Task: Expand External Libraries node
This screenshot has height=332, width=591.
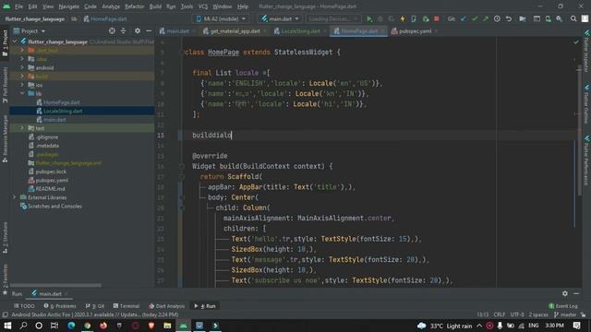Action: point(15,197)
